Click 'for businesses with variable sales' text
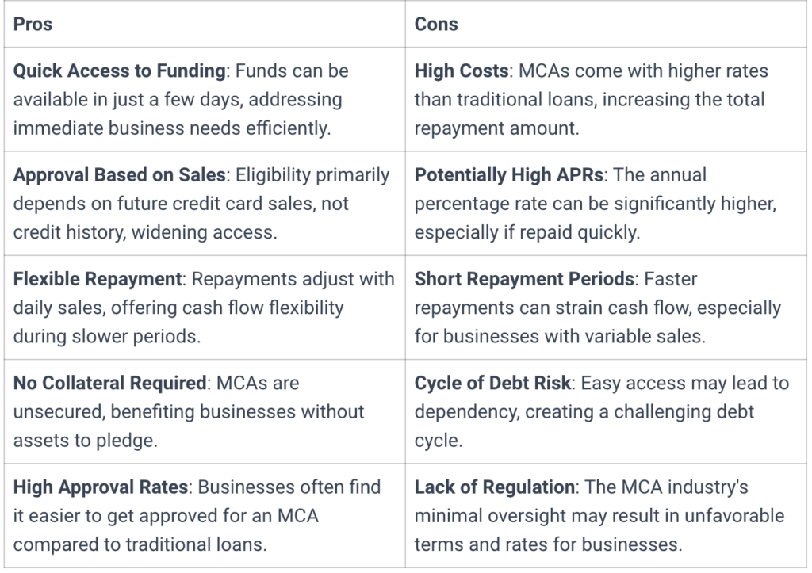Image resolution: width=812 pixels, height=573 pixels. click(x=560, y=337)
